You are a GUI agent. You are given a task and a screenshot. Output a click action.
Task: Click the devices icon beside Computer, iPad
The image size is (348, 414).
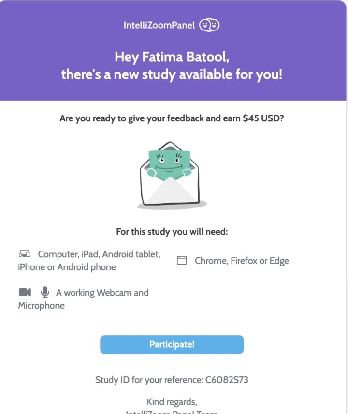click(25, 254)
